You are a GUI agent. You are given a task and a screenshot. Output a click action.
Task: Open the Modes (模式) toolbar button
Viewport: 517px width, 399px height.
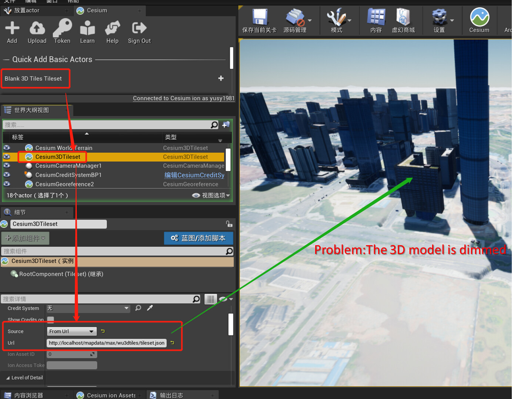(336, 21)
